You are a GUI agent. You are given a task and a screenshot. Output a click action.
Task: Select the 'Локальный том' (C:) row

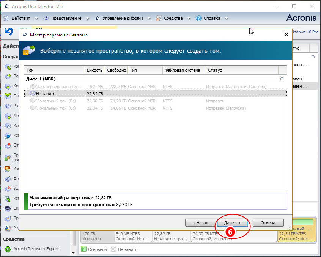click(156, 108)
